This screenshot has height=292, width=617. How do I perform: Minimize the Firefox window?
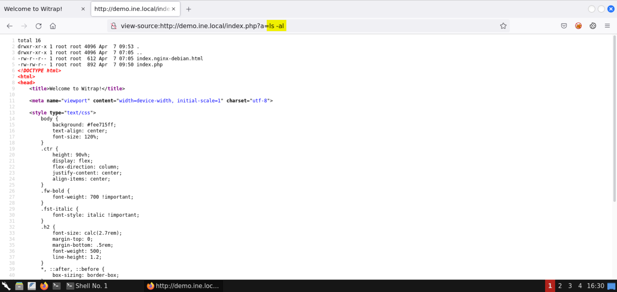pyautogui.click(x=592, y=9)
